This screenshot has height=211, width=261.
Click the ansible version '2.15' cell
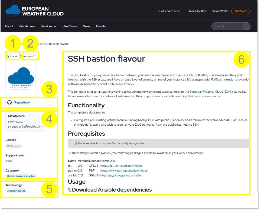click(x=80, y=175)
